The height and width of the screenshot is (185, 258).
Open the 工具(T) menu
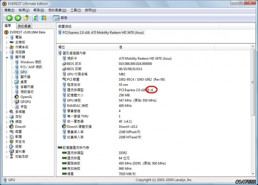tap(76, 10)
